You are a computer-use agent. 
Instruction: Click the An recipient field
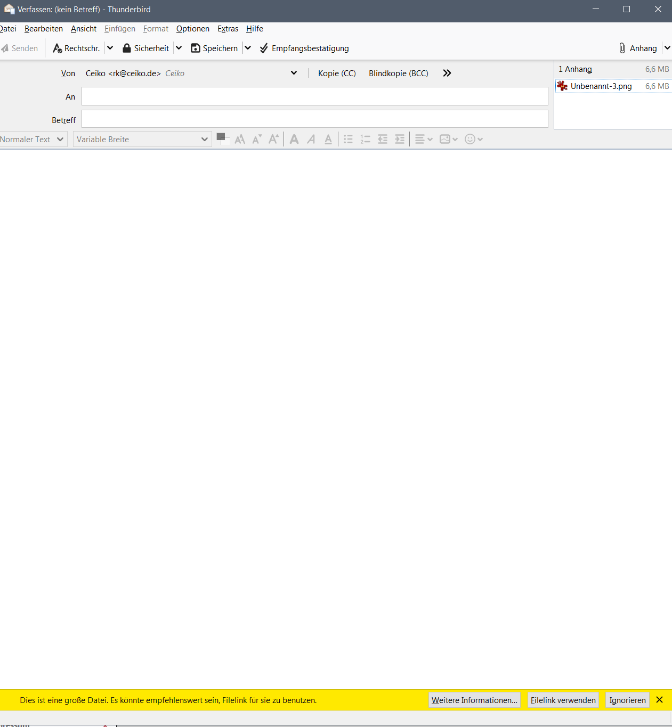(314, 96)
